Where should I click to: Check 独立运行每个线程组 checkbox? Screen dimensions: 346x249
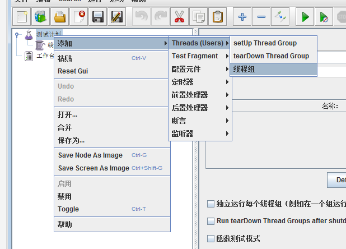(x=211, y=204)
